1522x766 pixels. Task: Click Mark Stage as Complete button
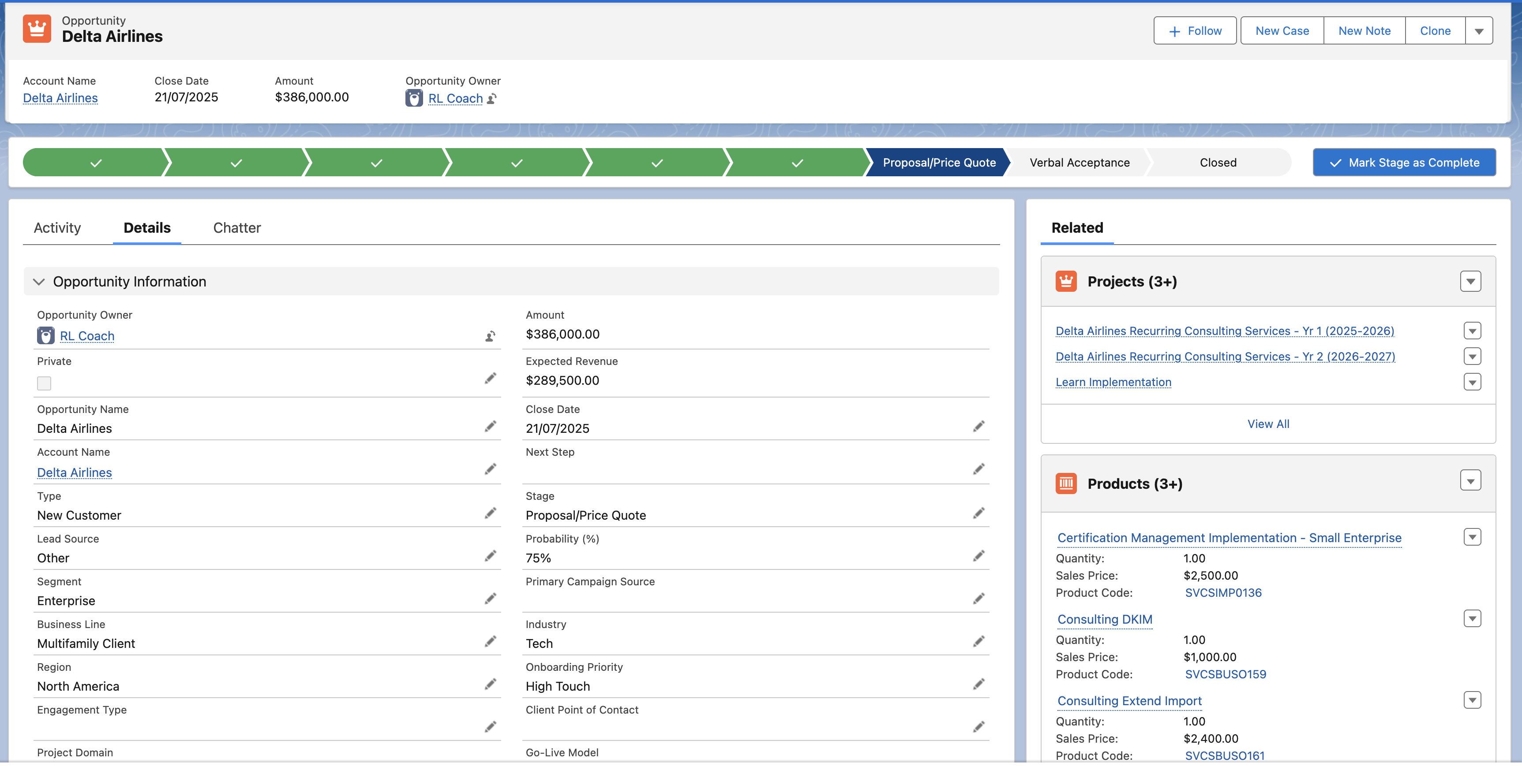click(1404, 163)
